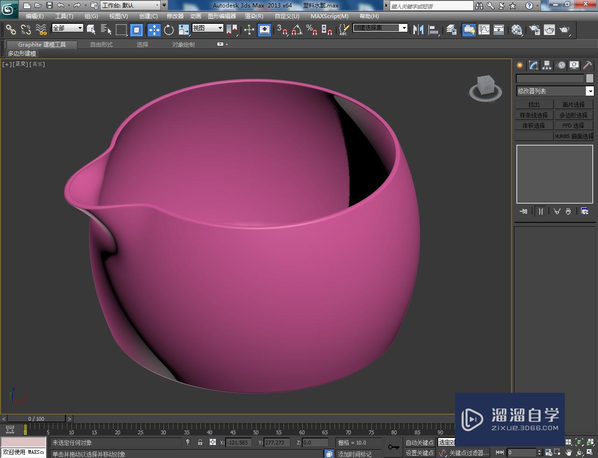Viewport: 598px width, 458px height.
Task: Choose the Rectangular Selection Region tool
Action: (x=121, y=30)
